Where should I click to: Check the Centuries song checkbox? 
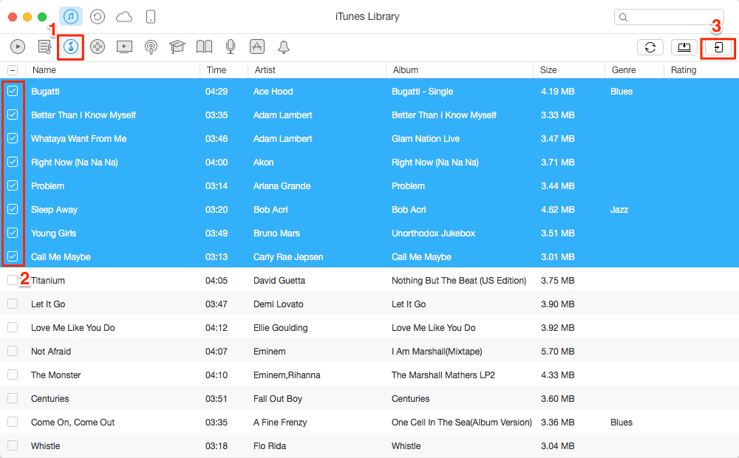pyautogui.click(x=13, y=397)
